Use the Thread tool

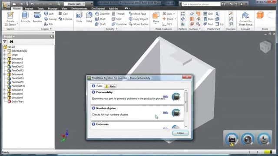pyautogui.click(x=118, y=13)
